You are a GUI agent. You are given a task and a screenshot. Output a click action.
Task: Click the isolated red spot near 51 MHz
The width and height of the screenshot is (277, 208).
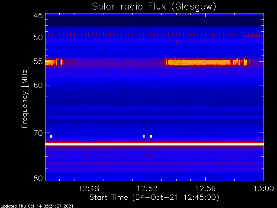176,42
